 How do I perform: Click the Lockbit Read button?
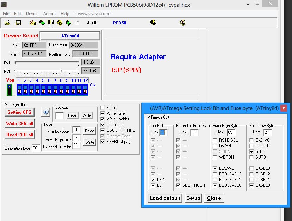73,115
